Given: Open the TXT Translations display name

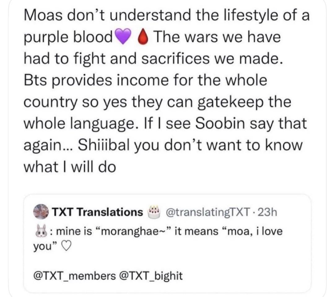Looking at the screenshot, I should click(97, 212).
